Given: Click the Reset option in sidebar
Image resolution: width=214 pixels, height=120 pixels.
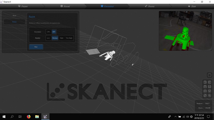Looking at the screenshot, I should tap(14, 16).
